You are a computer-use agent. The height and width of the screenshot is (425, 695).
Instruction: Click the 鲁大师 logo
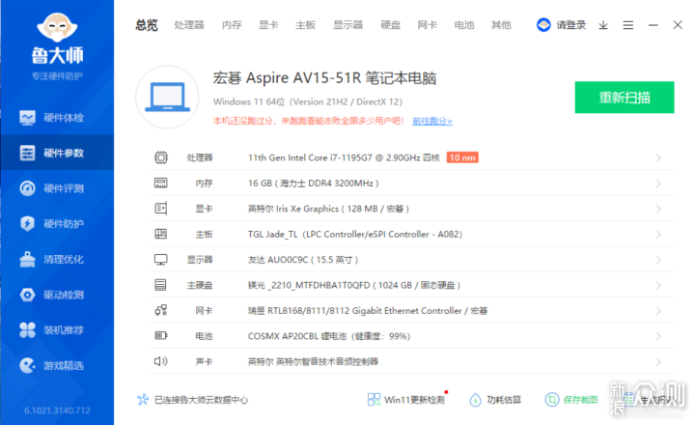click(57, 39)
